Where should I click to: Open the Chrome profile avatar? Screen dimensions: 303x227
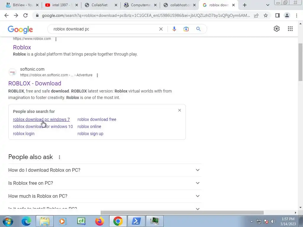point(287,15)
